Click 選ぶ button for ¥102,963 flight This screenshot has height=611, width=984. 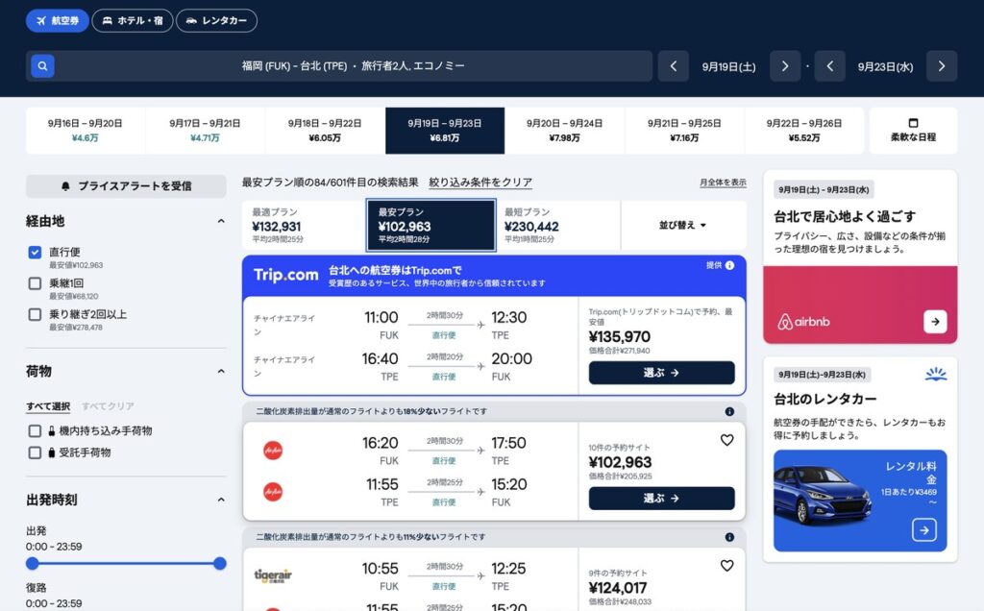661,498
